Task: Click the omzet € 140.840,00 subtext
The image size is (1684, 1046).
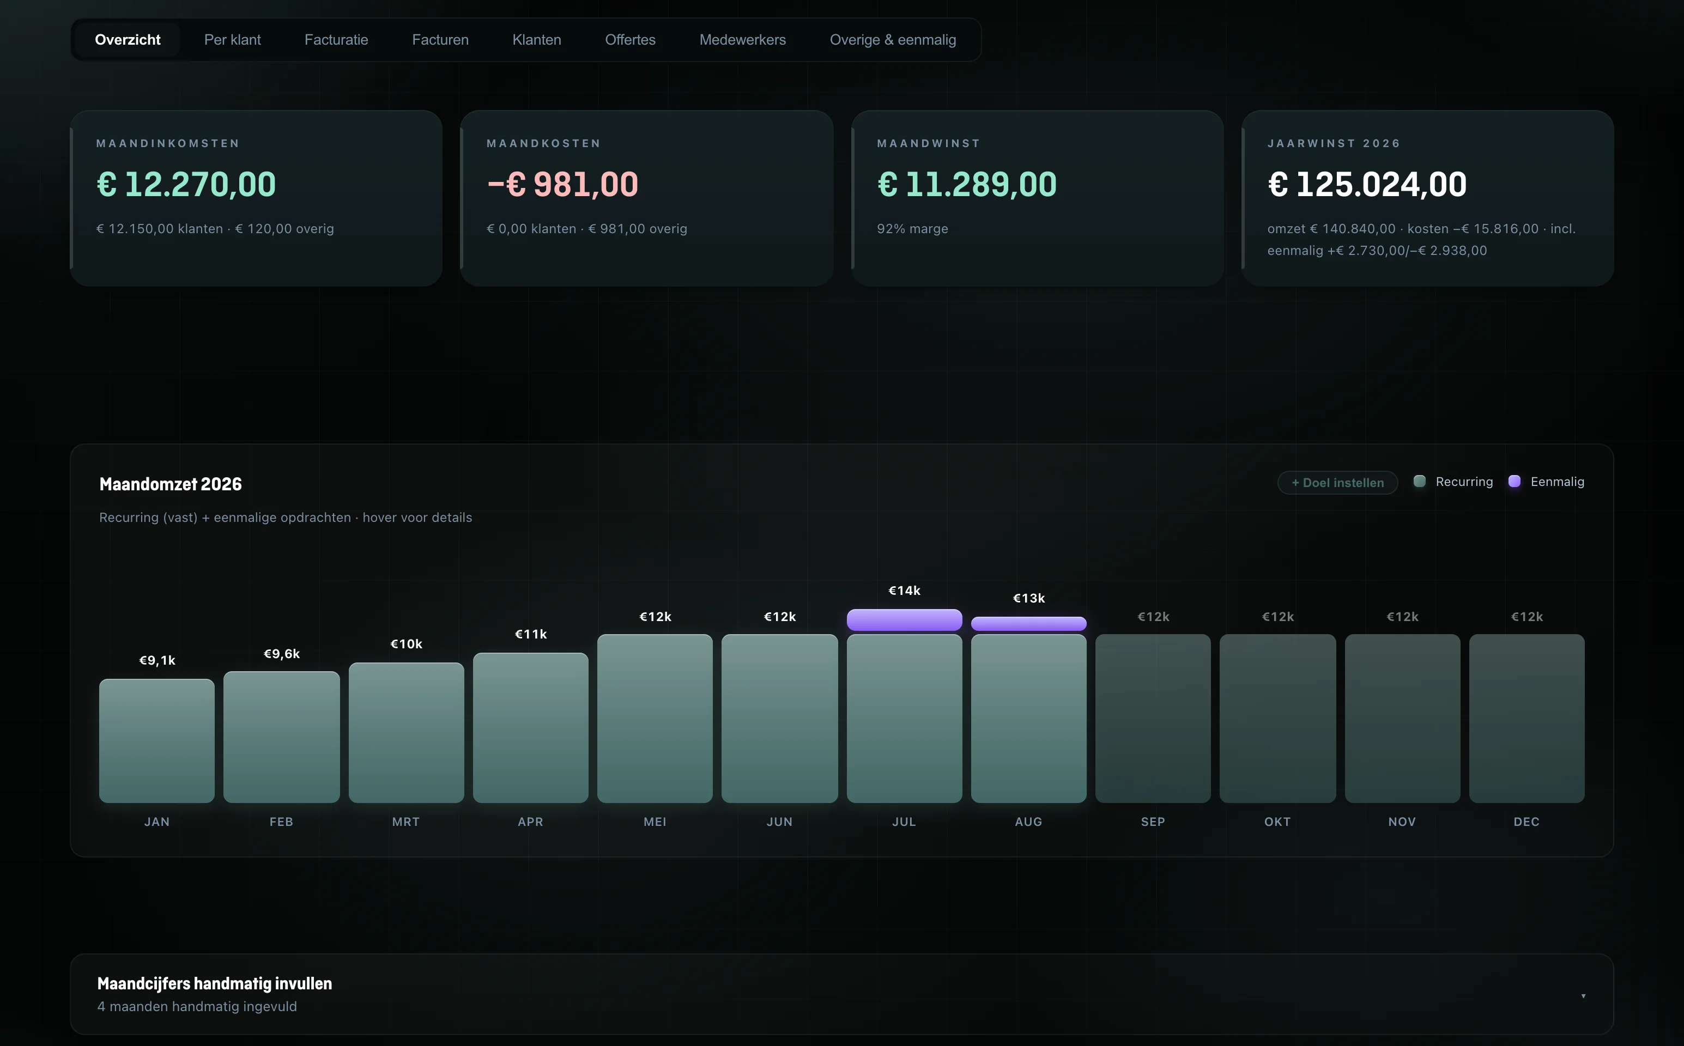Action: (x=1332, y=228)
